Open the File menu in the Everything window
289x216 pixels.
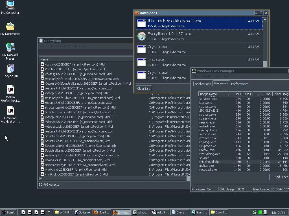(x=42, y=46)
